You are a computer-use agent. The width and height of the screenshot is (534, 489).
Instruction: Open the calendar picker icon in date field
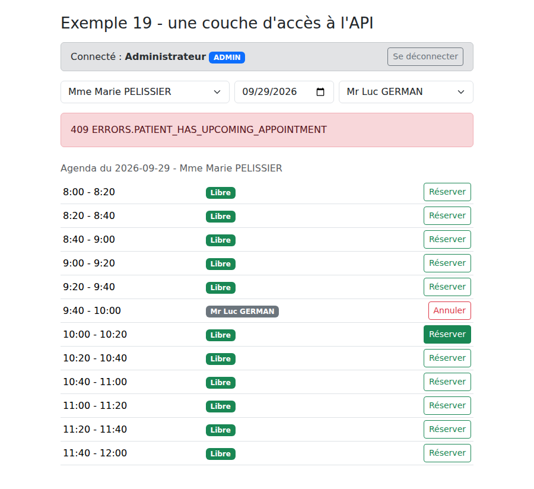click(320, 92)
